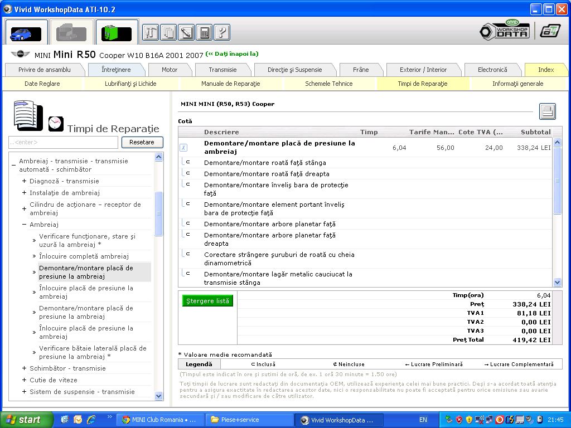
Task: Click the copy documents toolbar icon
Action: point(168,32)
